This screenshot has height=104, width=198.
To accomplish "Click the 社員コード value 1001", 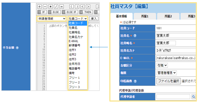I will pyautogui.click(x=159, y=28).
